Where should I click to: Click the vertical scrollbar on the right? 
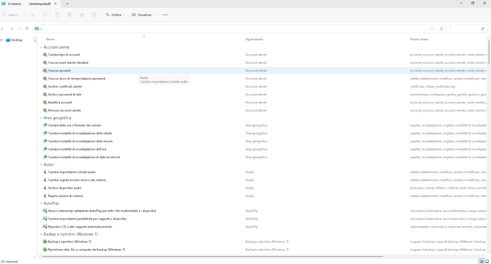point(489,52)
